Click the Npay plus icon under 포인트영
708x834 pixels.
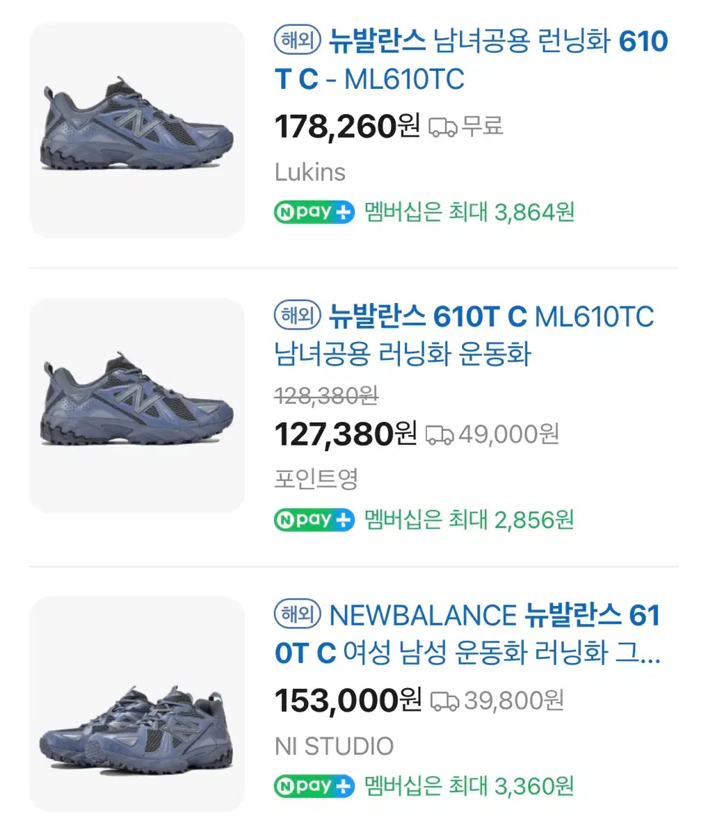pos(314,519)
